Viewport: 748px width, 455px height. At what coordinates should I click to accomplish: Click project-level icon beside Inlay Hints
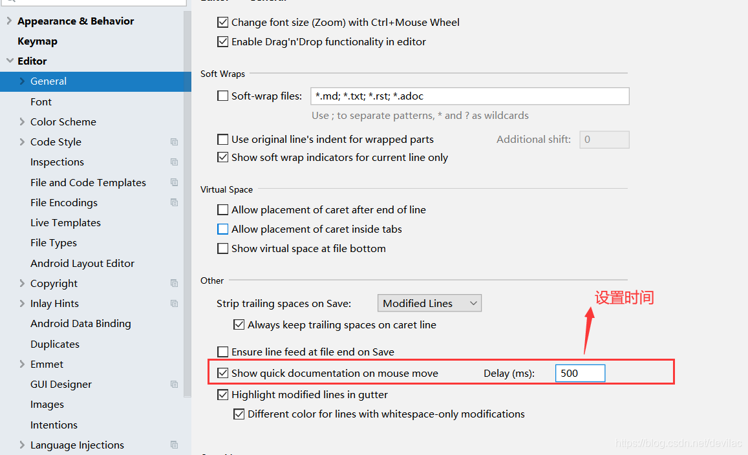(174, 304)
